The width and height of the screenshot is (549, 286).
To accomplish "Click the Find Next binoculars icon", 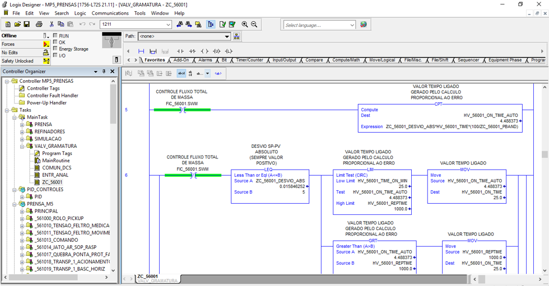I will 189,24.
